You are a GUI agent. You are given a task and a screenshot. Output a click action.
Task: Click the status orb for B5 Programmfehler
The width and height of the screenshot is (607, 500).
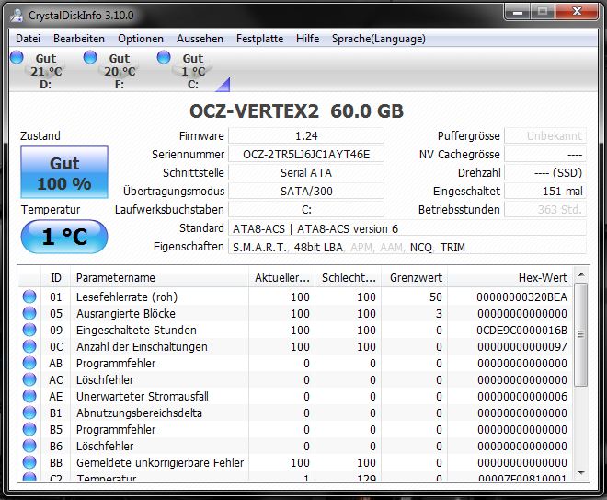click(29, 429)
